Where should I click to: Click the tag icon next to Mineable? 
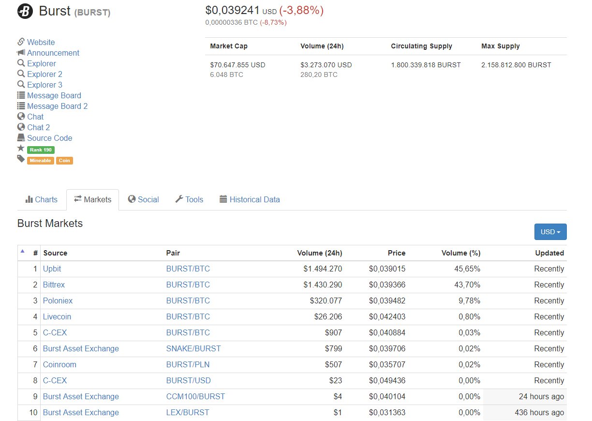(21, 159)
